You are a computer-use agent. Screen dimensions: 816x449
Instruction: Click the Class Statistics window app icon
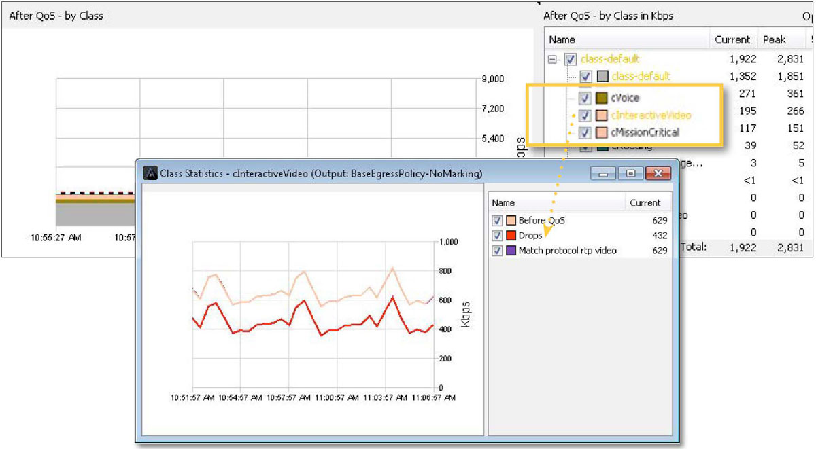point(150,174)
